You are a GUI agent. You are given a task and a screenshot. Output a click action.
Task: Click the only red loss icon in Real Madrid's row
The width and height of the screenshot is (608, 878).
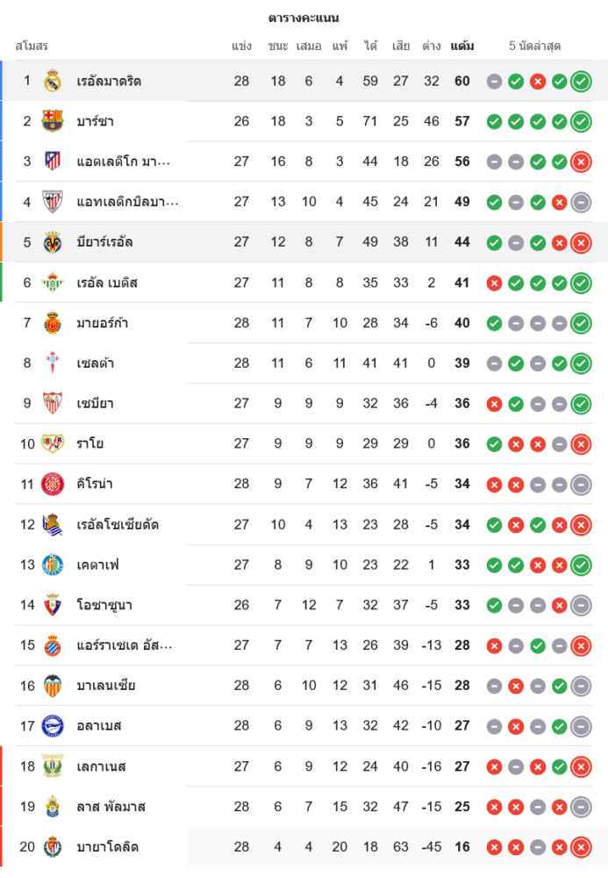click(x=538, y=82)
